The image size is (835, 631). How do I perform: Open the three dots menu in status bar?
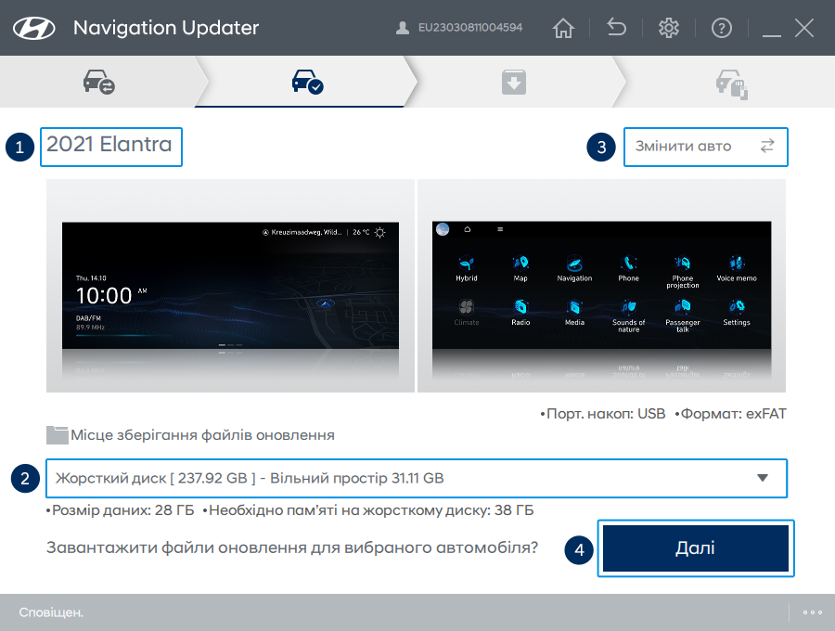[x=813, y=612]
